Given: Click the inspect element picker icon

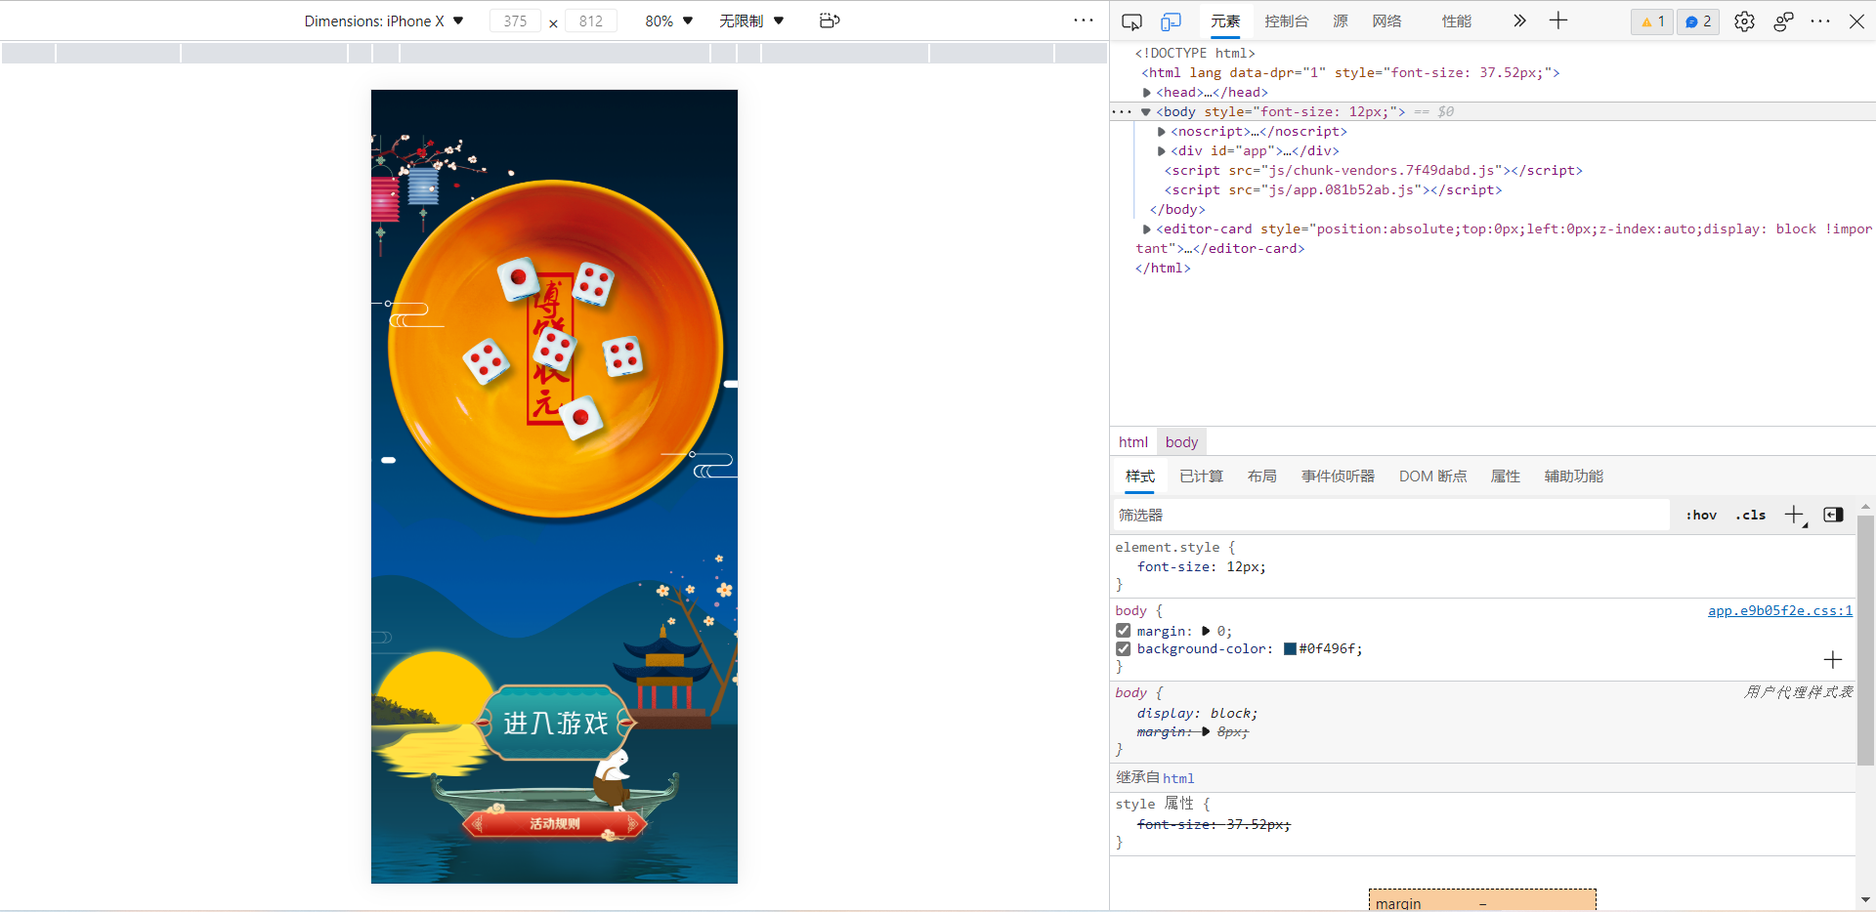Looking at the screenshot, I should pyautogui.click(x=1131, y=21).
